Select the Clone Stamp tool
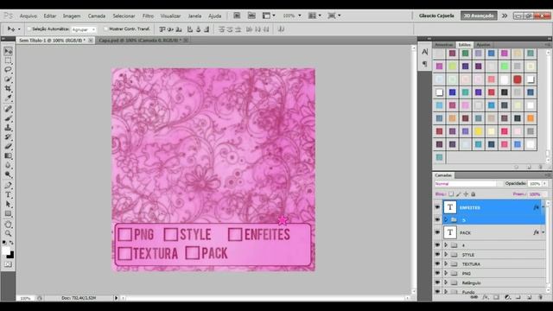The height and width of the screenshot is (311, 553). (8, 128)
